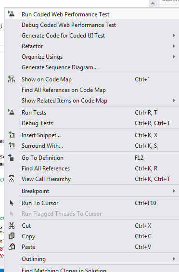This screenshot has width=179, height=272.
Task: Expand the Generate Code for Coded UI Test submenu arrow
Action: pyautogui.click(x=174, y=36)
